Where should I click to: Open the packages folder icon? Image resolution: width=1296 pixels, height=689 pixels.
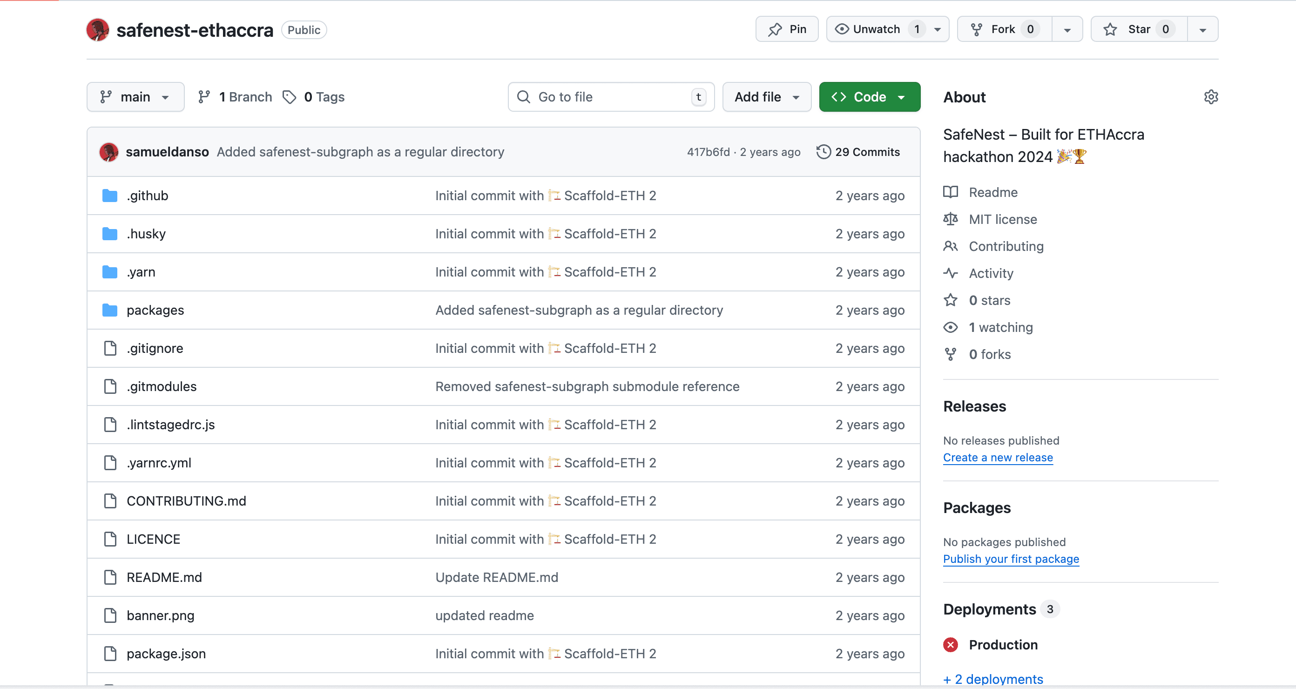pyautogui.click(x=110, y=310)
